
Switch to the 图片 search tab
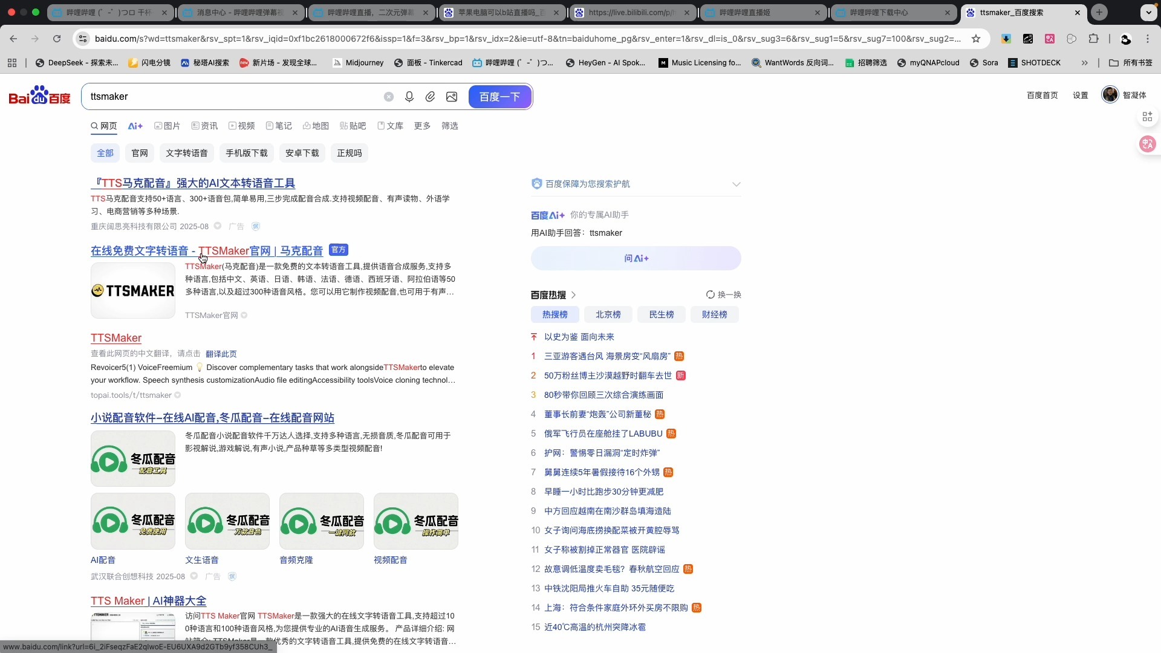click(x=167, y=126)
